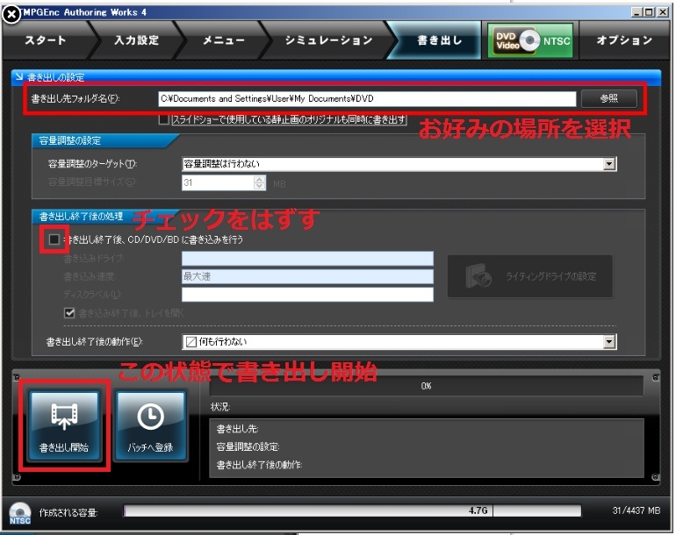Enable exporting slideshow original still images checkbox
676x535 pixels.
tap(163, 119)
